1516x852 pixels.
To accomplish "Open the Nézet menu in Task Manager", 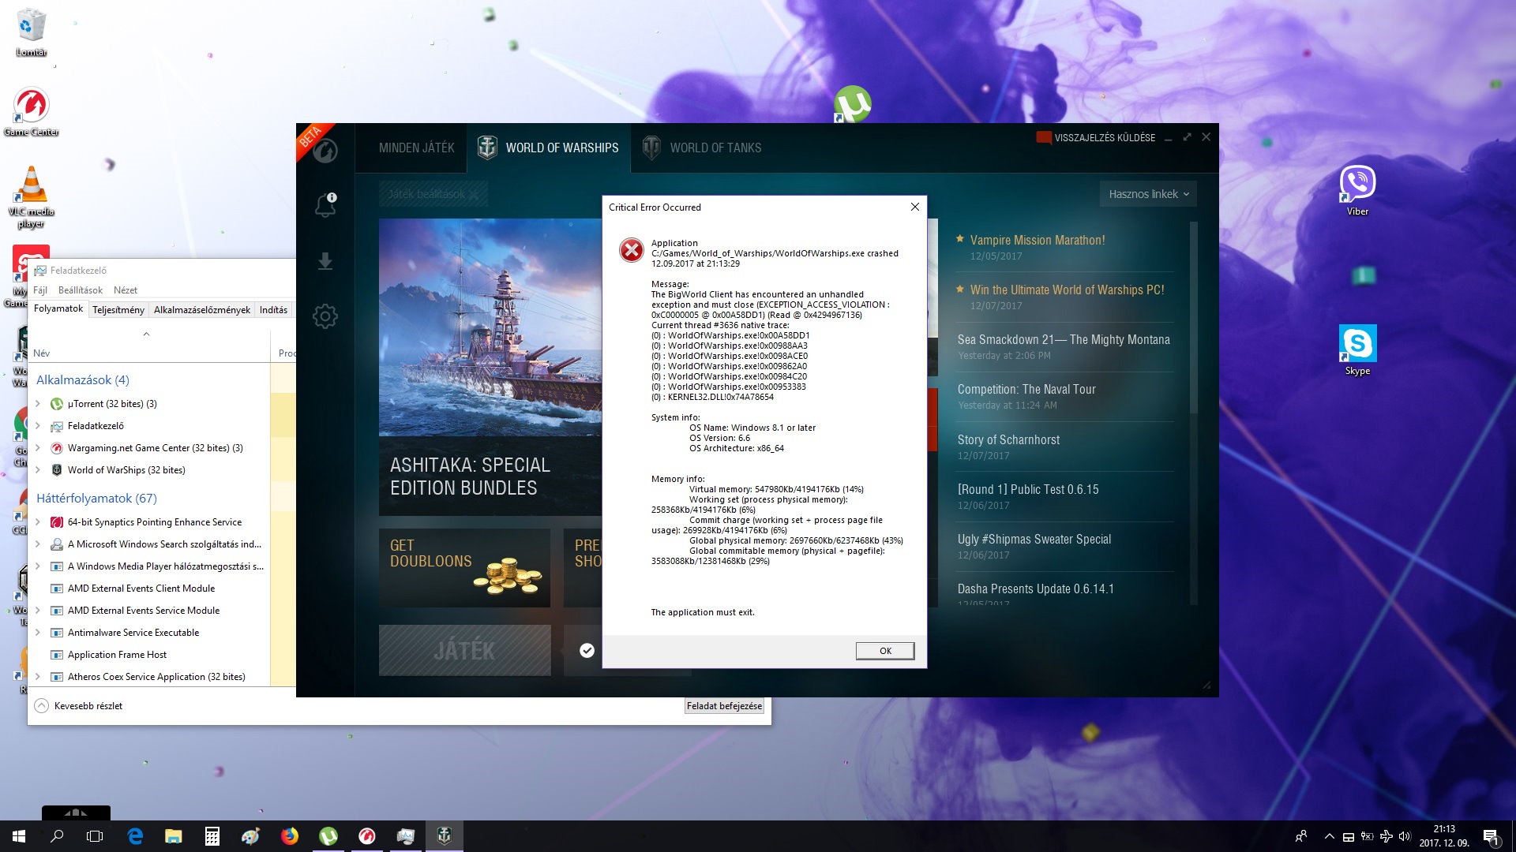I will click(126, 290).
